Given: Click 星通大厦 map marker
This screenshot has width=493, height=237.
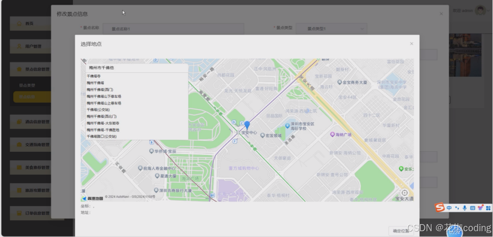Looking at the screenshot, I should [157, 176].
